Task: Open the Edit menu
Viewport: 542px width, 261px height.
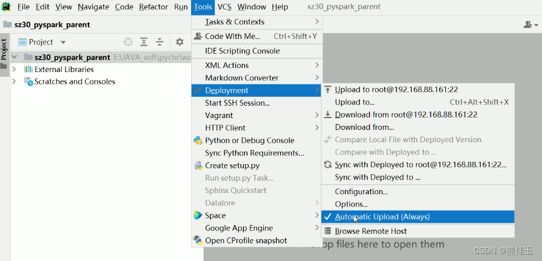Action: click(42, 7)
